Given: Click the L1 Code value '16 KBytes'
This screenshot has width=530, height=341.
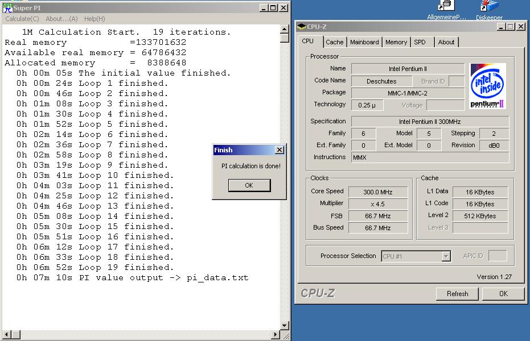Looking at the screenshot, I should (x=480, y=204).
